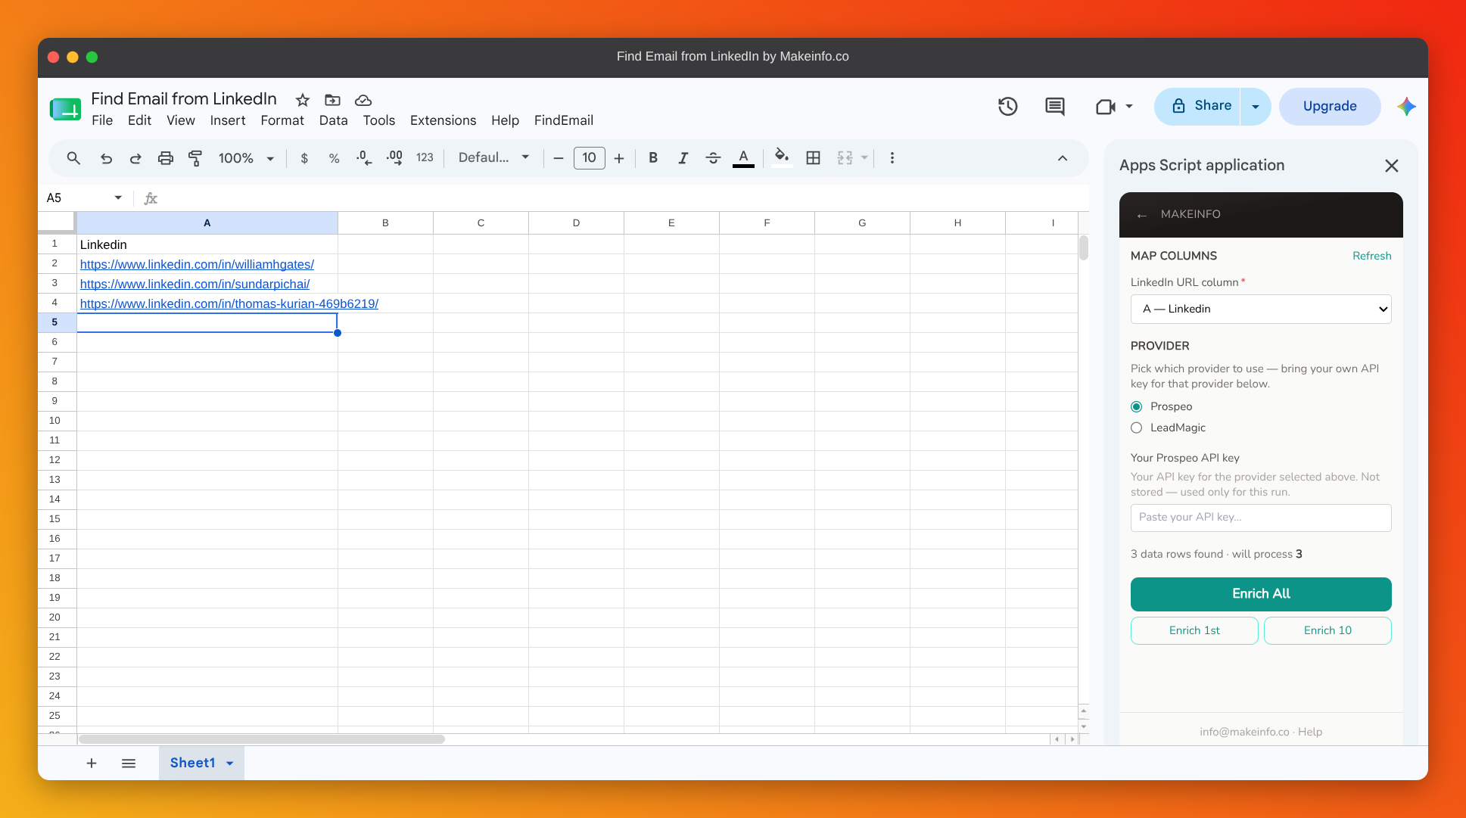The width and height of the screenshot is (1466, 818).
Task: Click the merge cells icon
Action: pos(845,158)
